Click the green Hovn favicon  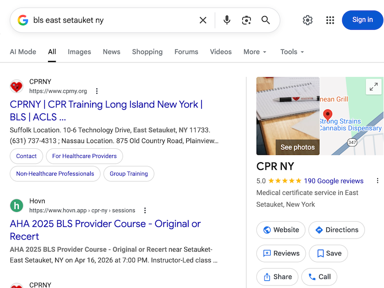pos(17,205)
